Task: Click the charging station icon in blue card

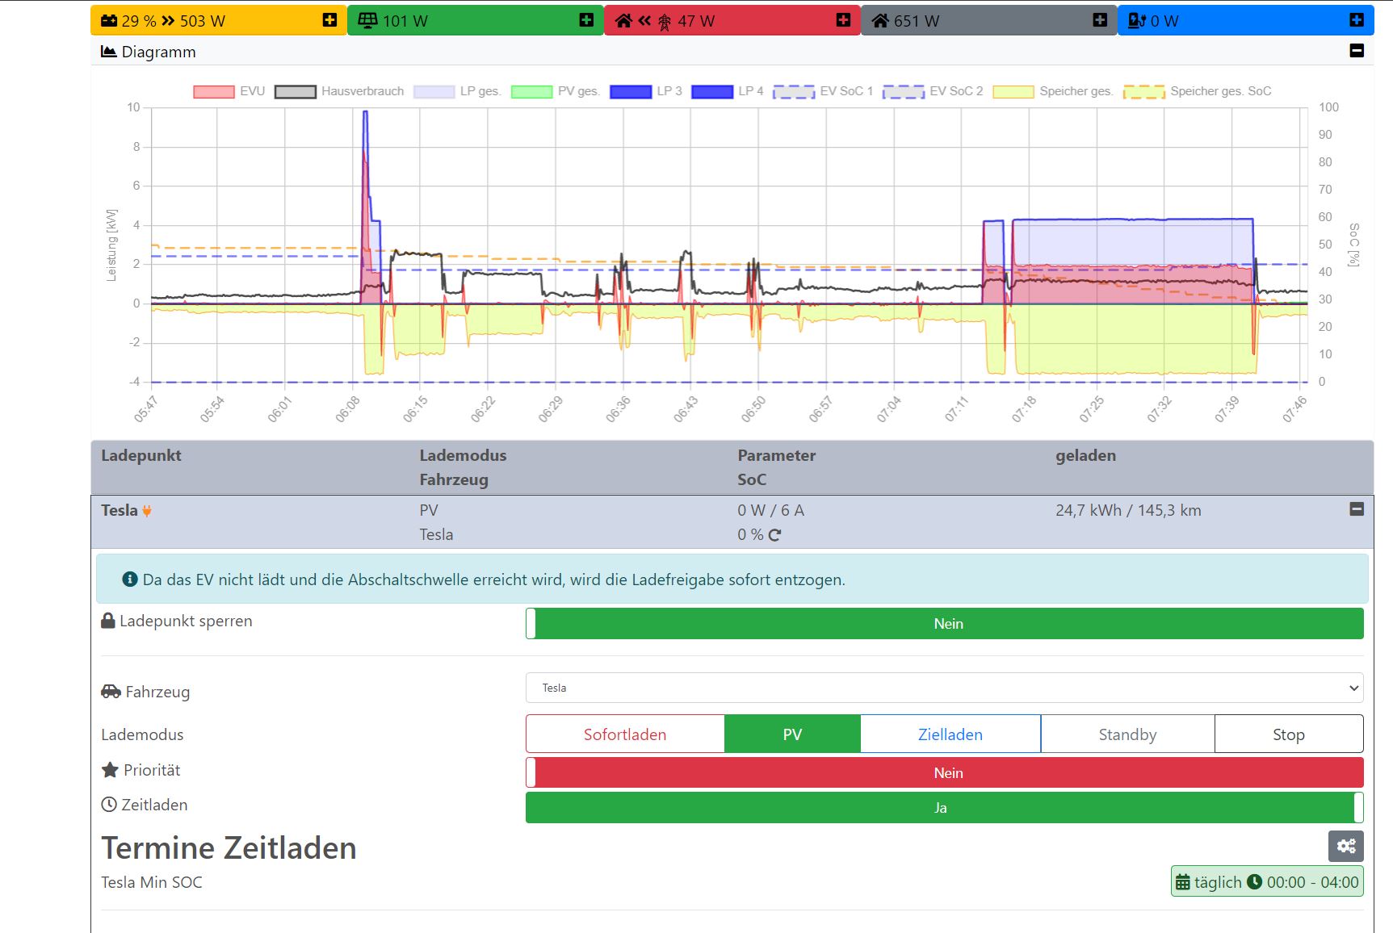Action: coord(1136,21)
